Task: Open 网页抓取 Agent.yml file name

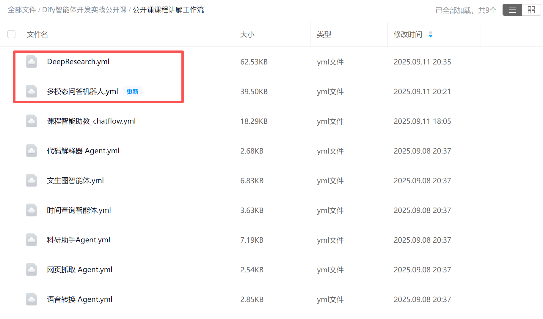Action: coord(80,269)
